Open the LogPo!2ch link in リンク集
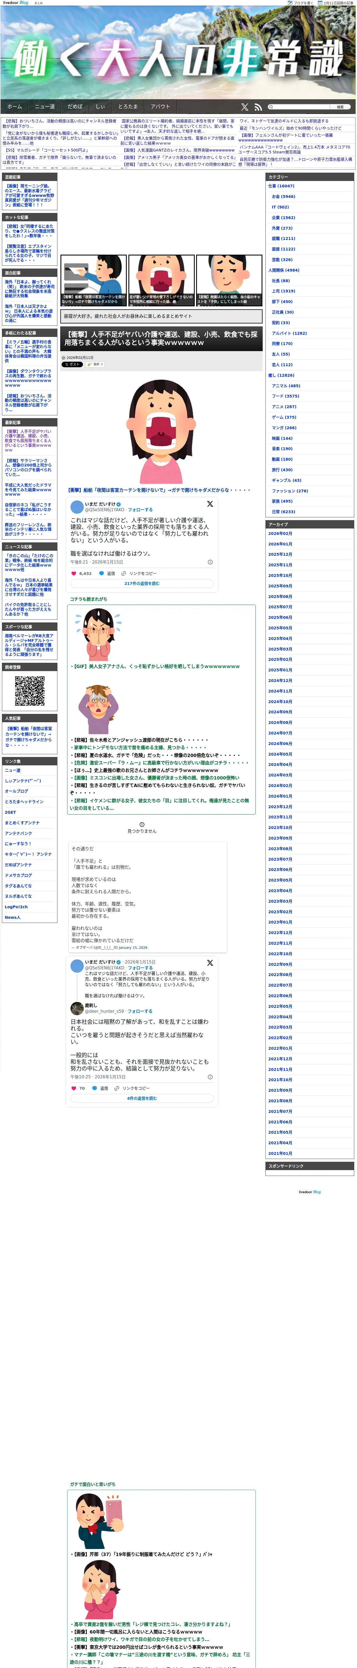 16,907
